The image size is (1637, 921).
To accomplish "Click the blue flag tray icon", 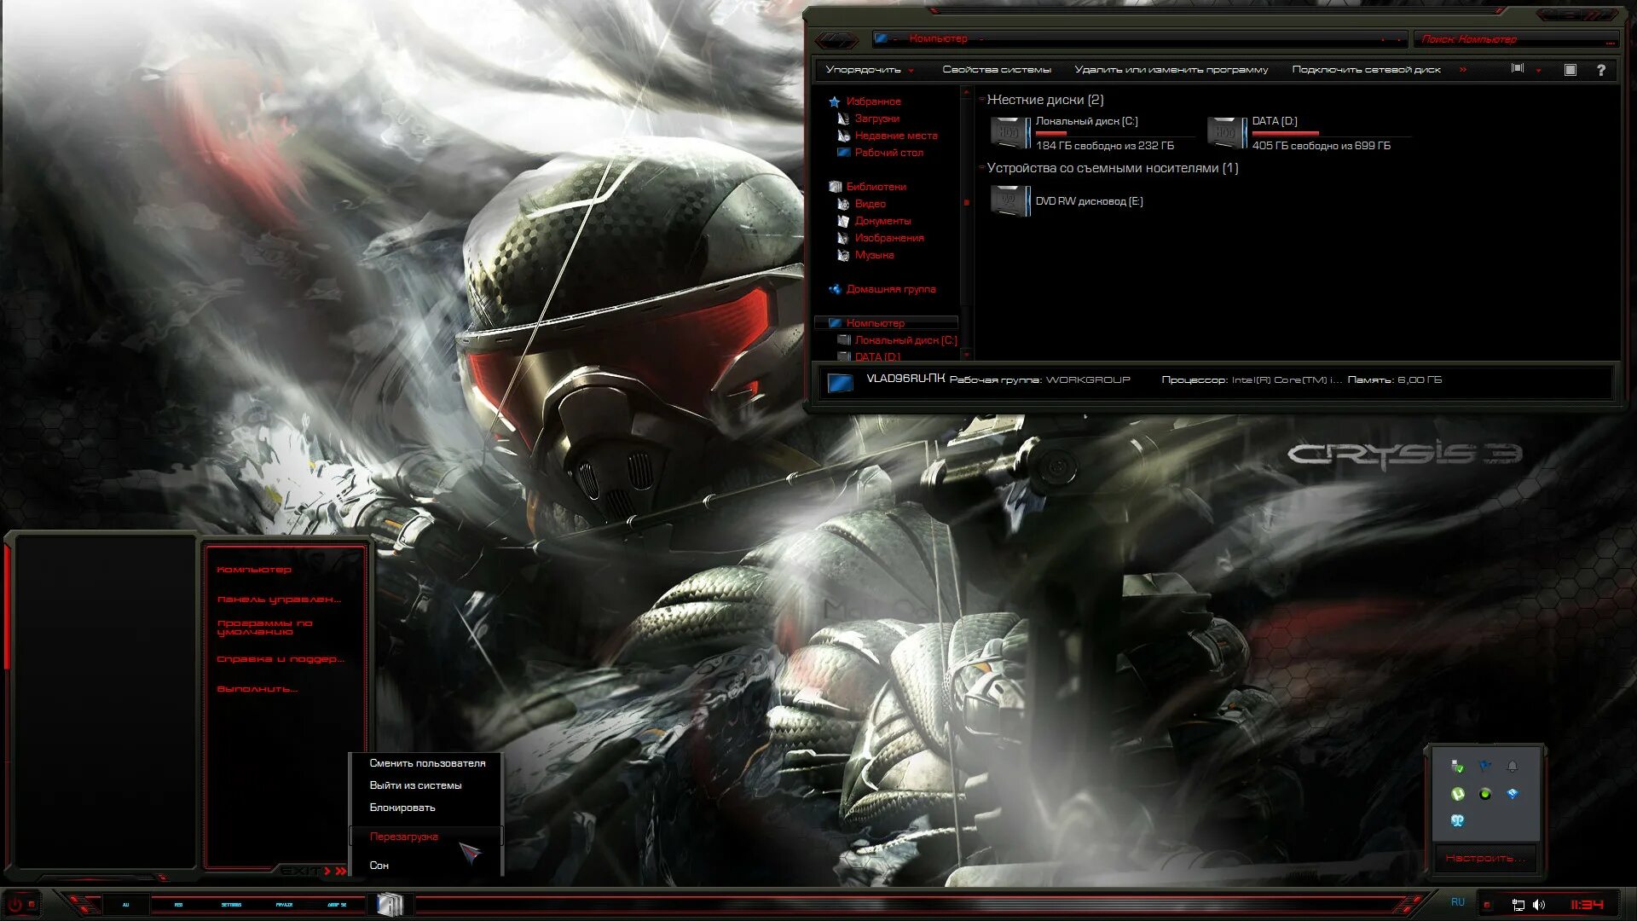I will tap(1485, 766).
